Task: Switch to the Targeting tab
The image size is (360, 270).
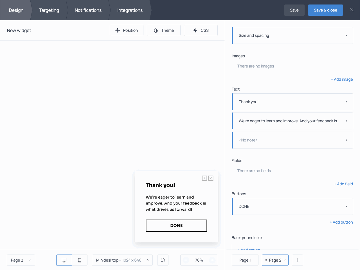Action: (49, 10)
